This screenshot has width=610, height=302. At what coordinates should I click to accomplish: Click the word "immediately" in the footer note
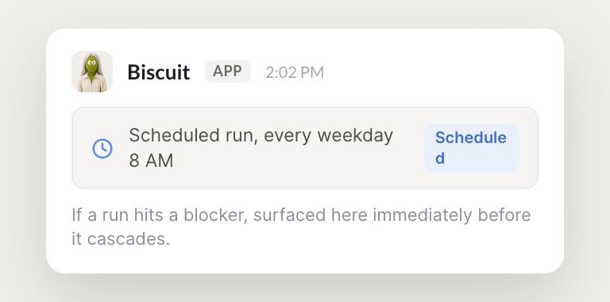point(422,215)
